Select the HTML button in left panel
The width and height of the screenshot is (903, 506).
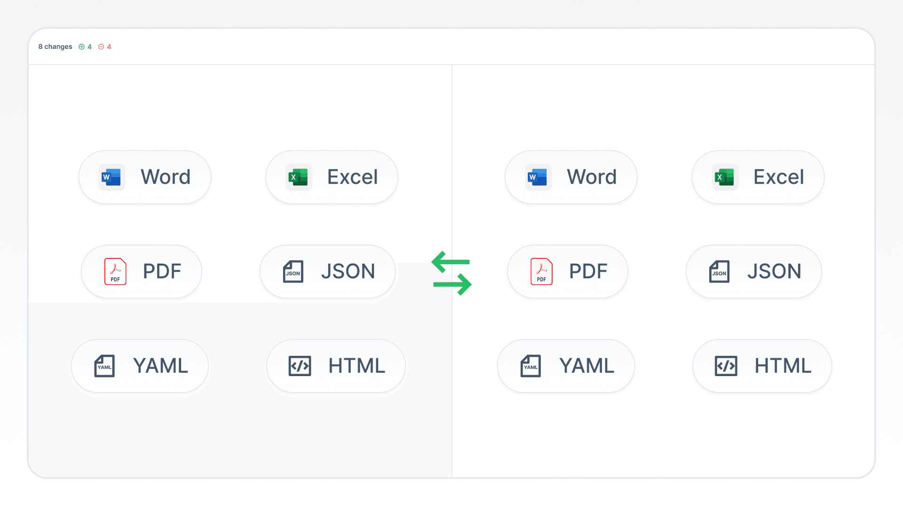336,366
